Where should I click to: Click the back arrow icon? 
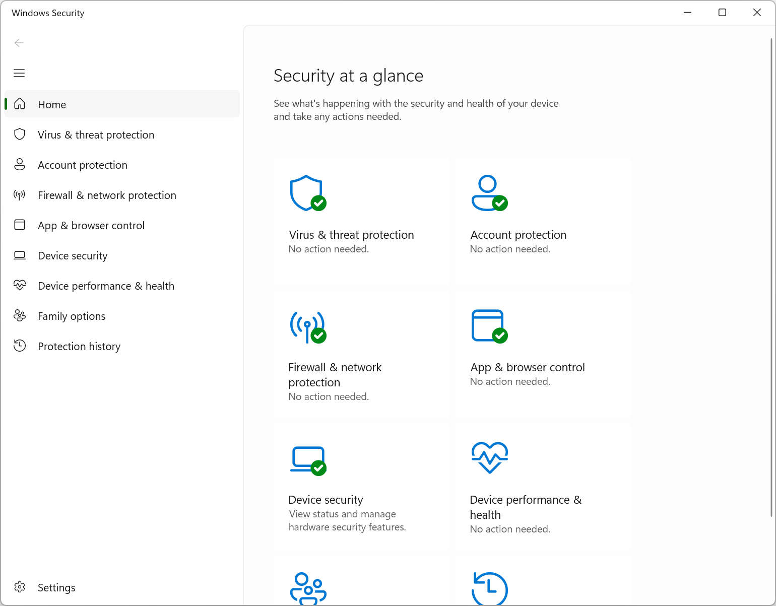point(19,43)
